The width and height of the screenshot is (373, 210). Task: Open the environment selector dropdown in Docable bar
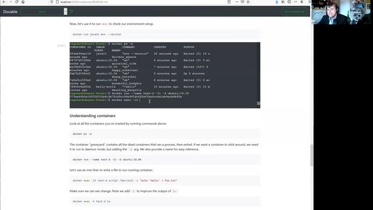coord(44,12)
